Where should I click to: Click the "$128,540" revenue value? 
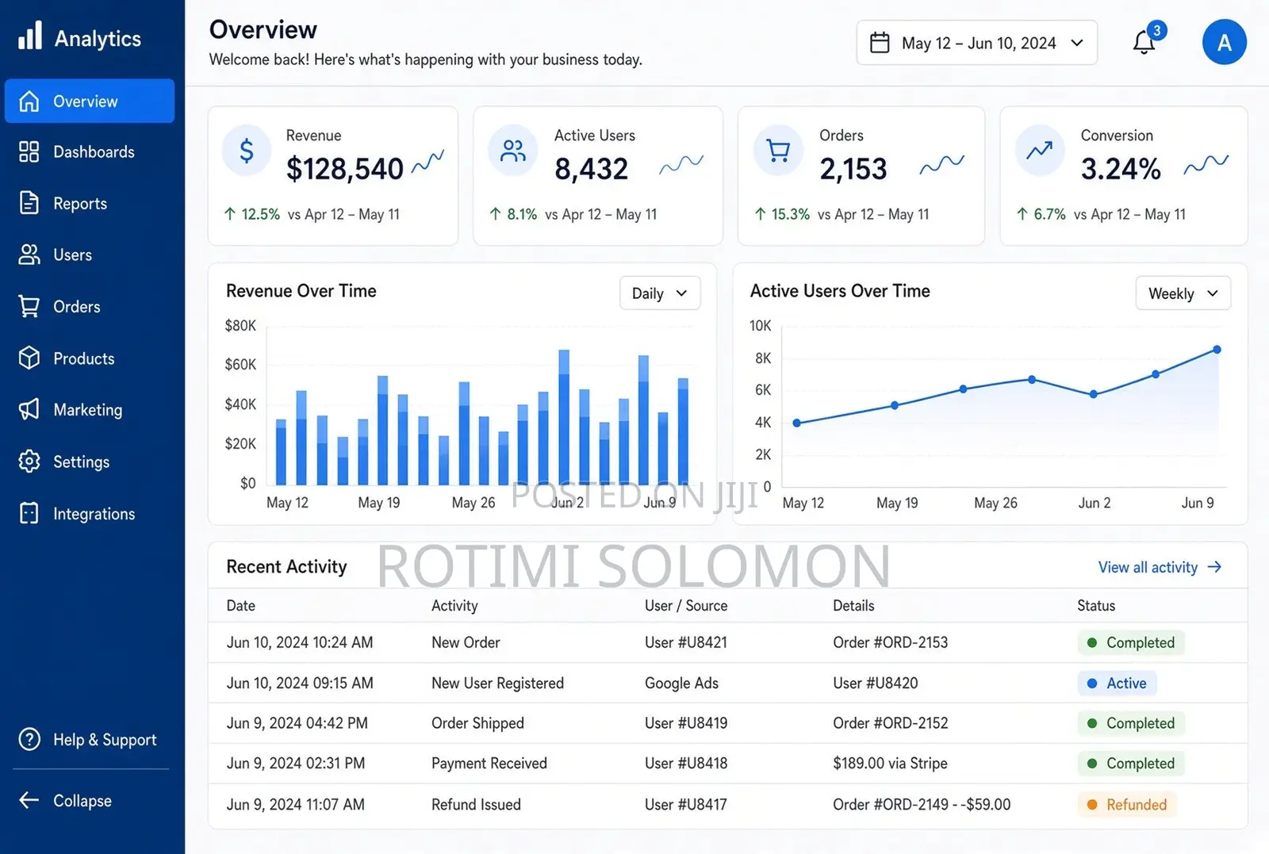coord(345,169)
